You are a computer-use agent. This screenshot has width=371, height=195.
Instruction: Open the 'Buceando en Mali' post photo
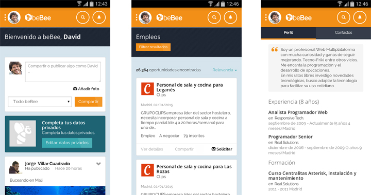(55, 190)
